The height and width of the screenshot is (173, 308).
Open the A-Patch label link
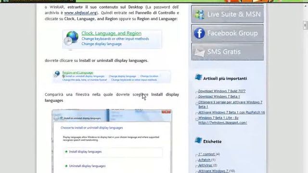[x=204, y=160]
